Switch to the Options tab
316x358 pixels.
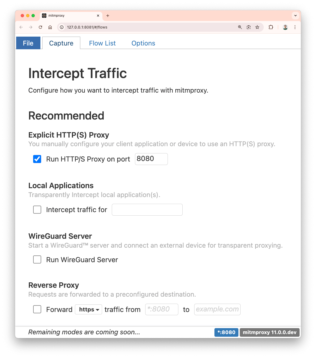pos(143,43)
